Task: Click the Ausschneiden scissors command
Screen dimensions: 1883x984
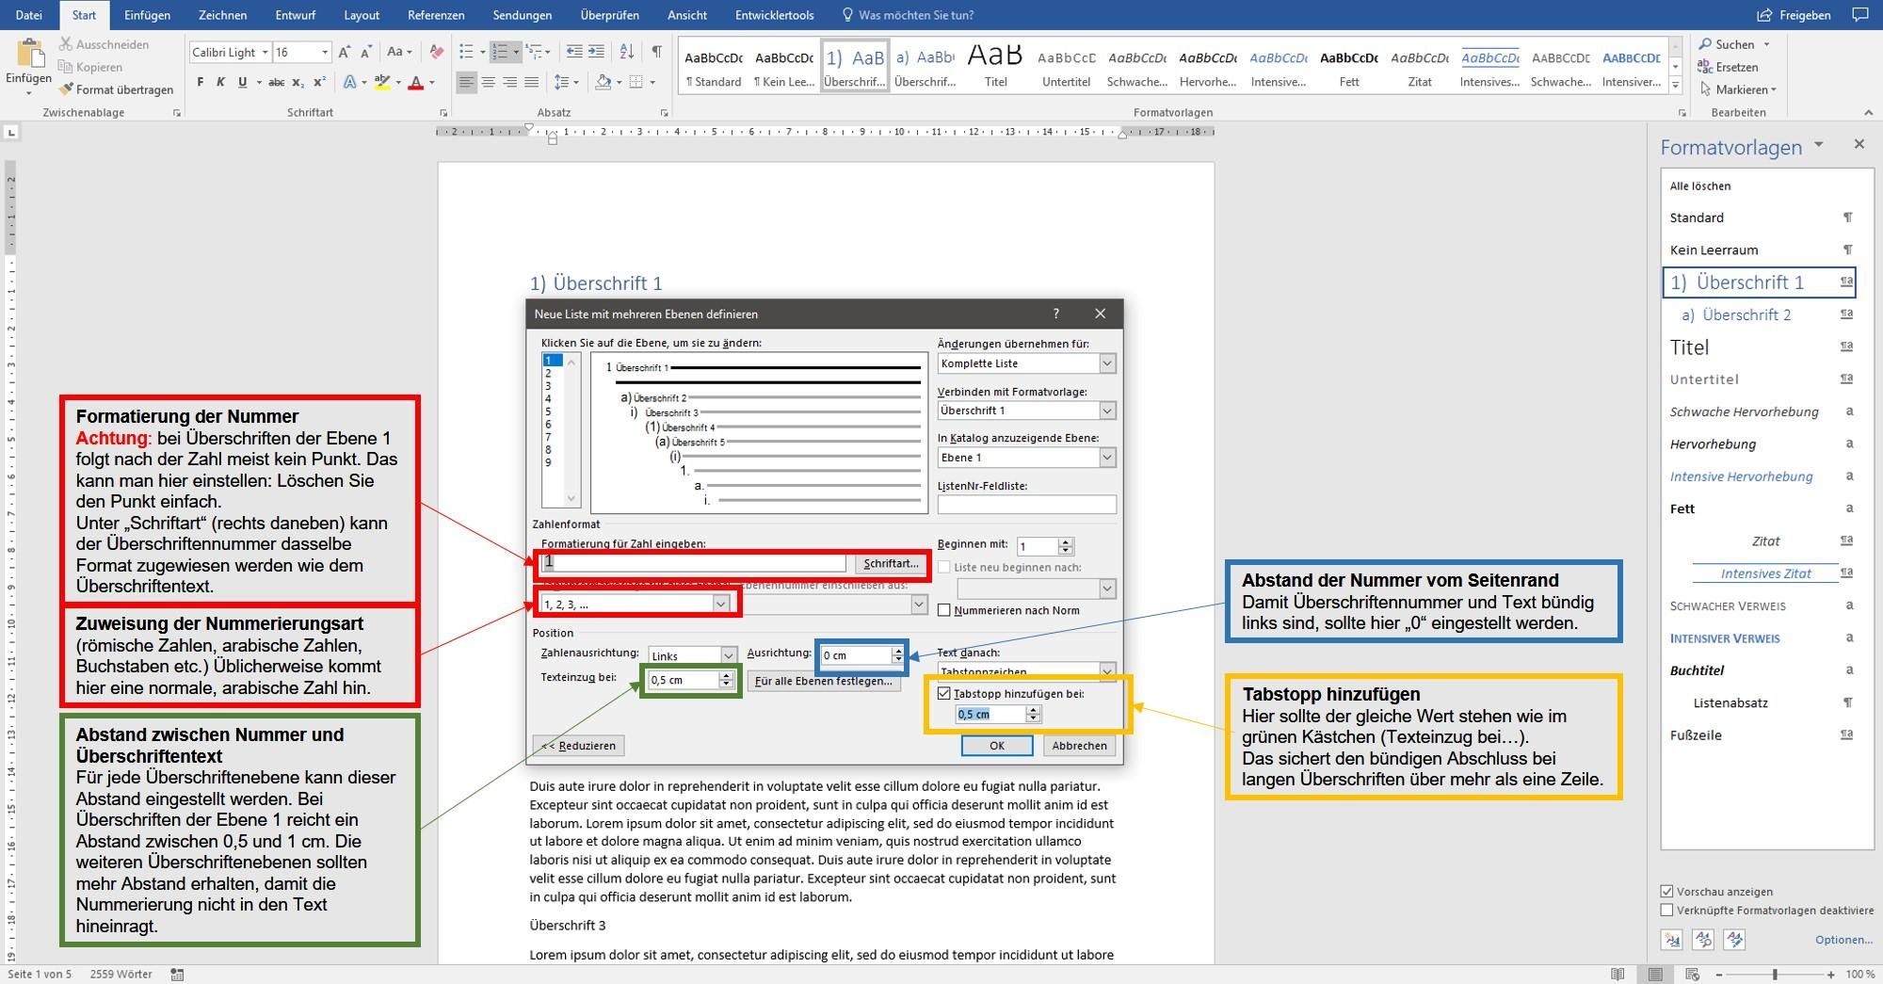Action: tap(104, 44)
